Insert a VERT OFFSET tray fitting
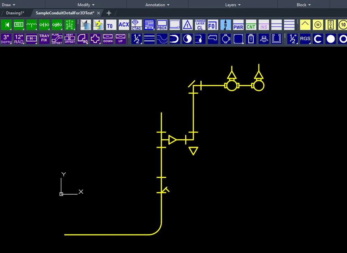347x253 pixels. click(x=70, y=39)
